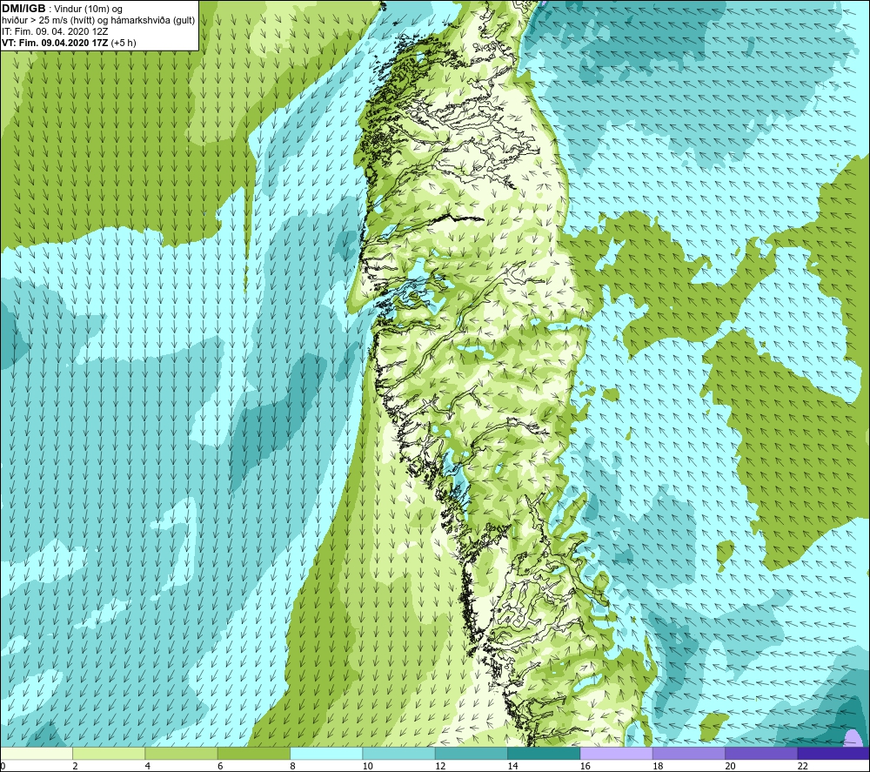Click the 14–16 m/s dark teal legend swatch
870x772 pixels.
(544, 753)
